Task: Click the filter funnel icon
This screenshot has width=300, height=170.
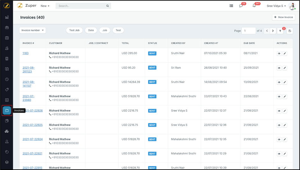Action: coord(280,31)
